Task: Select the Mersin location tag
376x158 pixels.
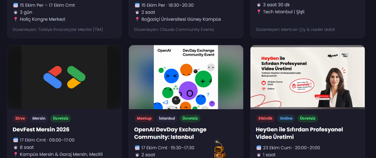Action: click(x=39, y=118)
